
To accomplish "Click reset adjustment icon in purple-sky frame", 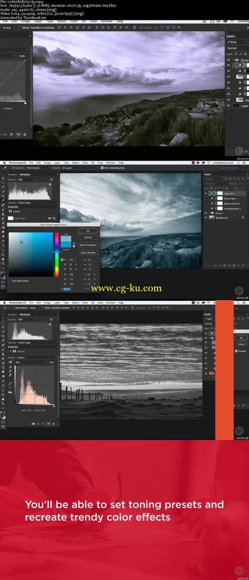I will (x=11, y=135).
